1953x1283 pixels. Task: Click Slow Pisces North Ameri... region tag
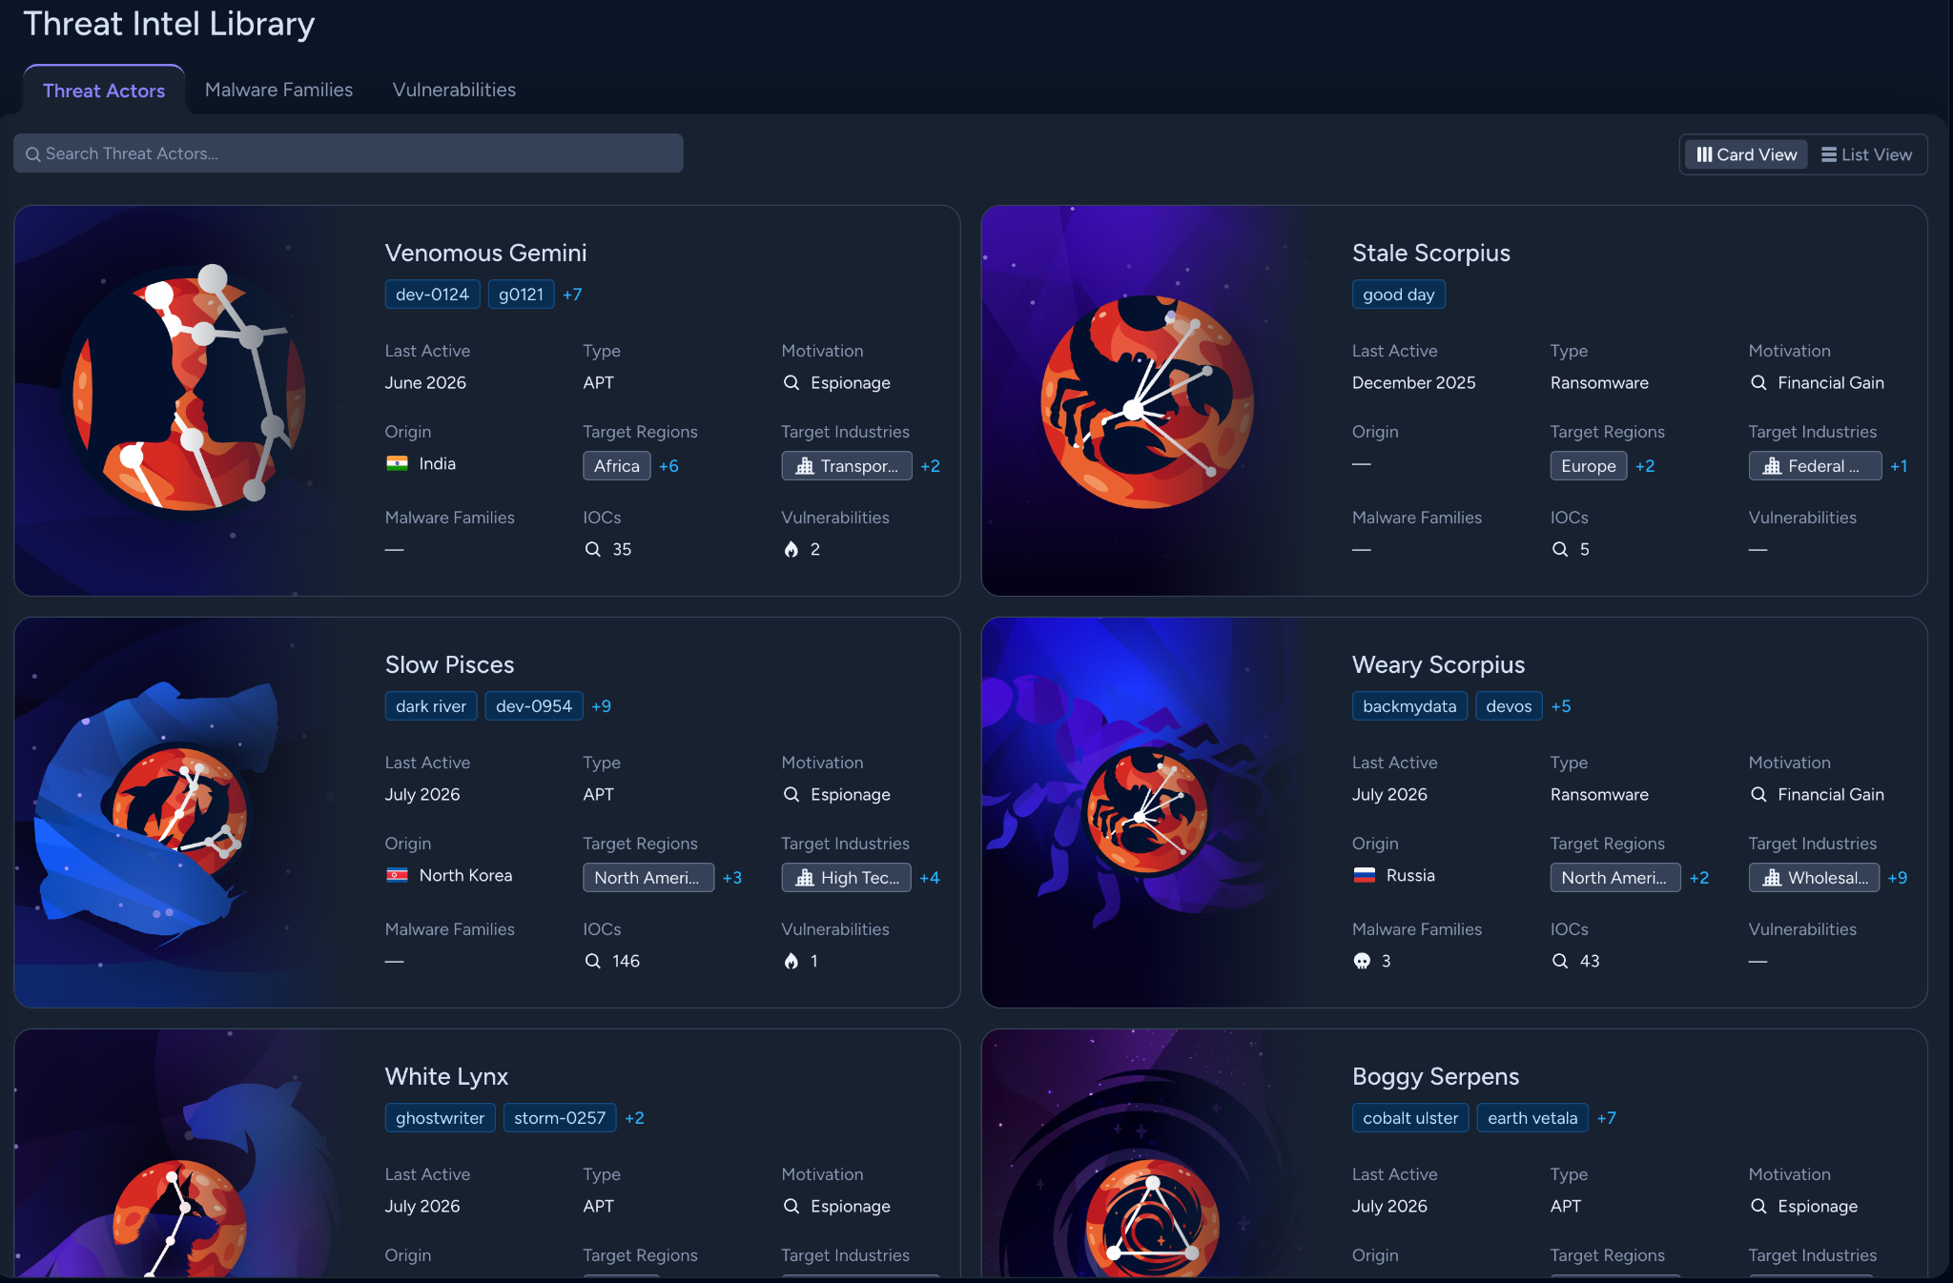(x=648, y=878)
